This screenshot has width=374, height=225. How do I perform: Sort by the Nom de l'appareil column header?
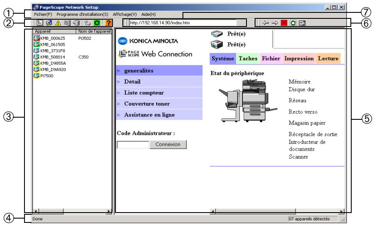(x=94, y=31)
